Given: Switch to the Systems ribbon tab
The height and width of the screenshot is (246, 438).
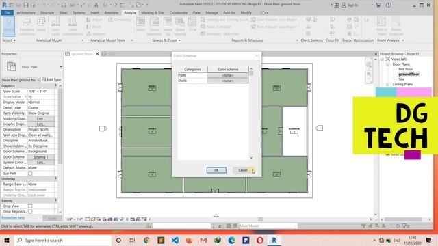Looking at the screenshot, I should pos(79,13).
